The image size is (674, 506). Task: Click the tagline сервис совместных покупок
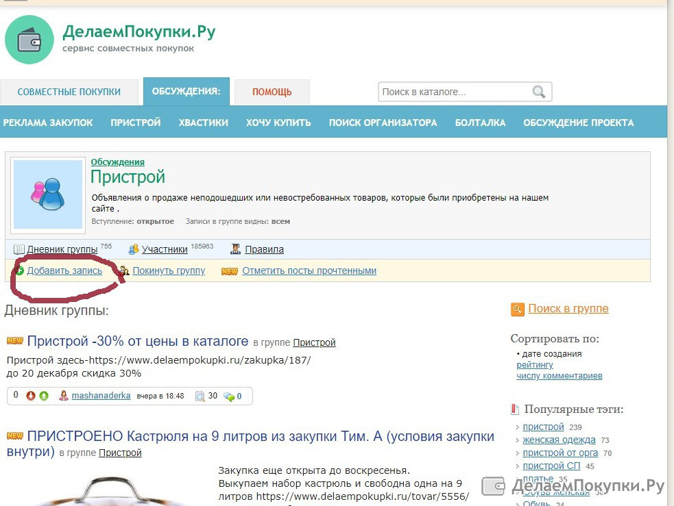pyautogui.click(x=128, y=49)
